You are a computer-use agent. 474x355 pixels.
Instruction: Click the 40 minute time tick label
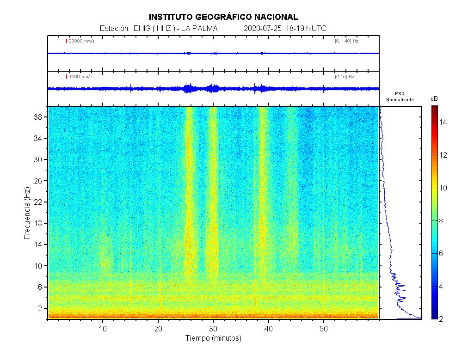click(x=268, y=329)
